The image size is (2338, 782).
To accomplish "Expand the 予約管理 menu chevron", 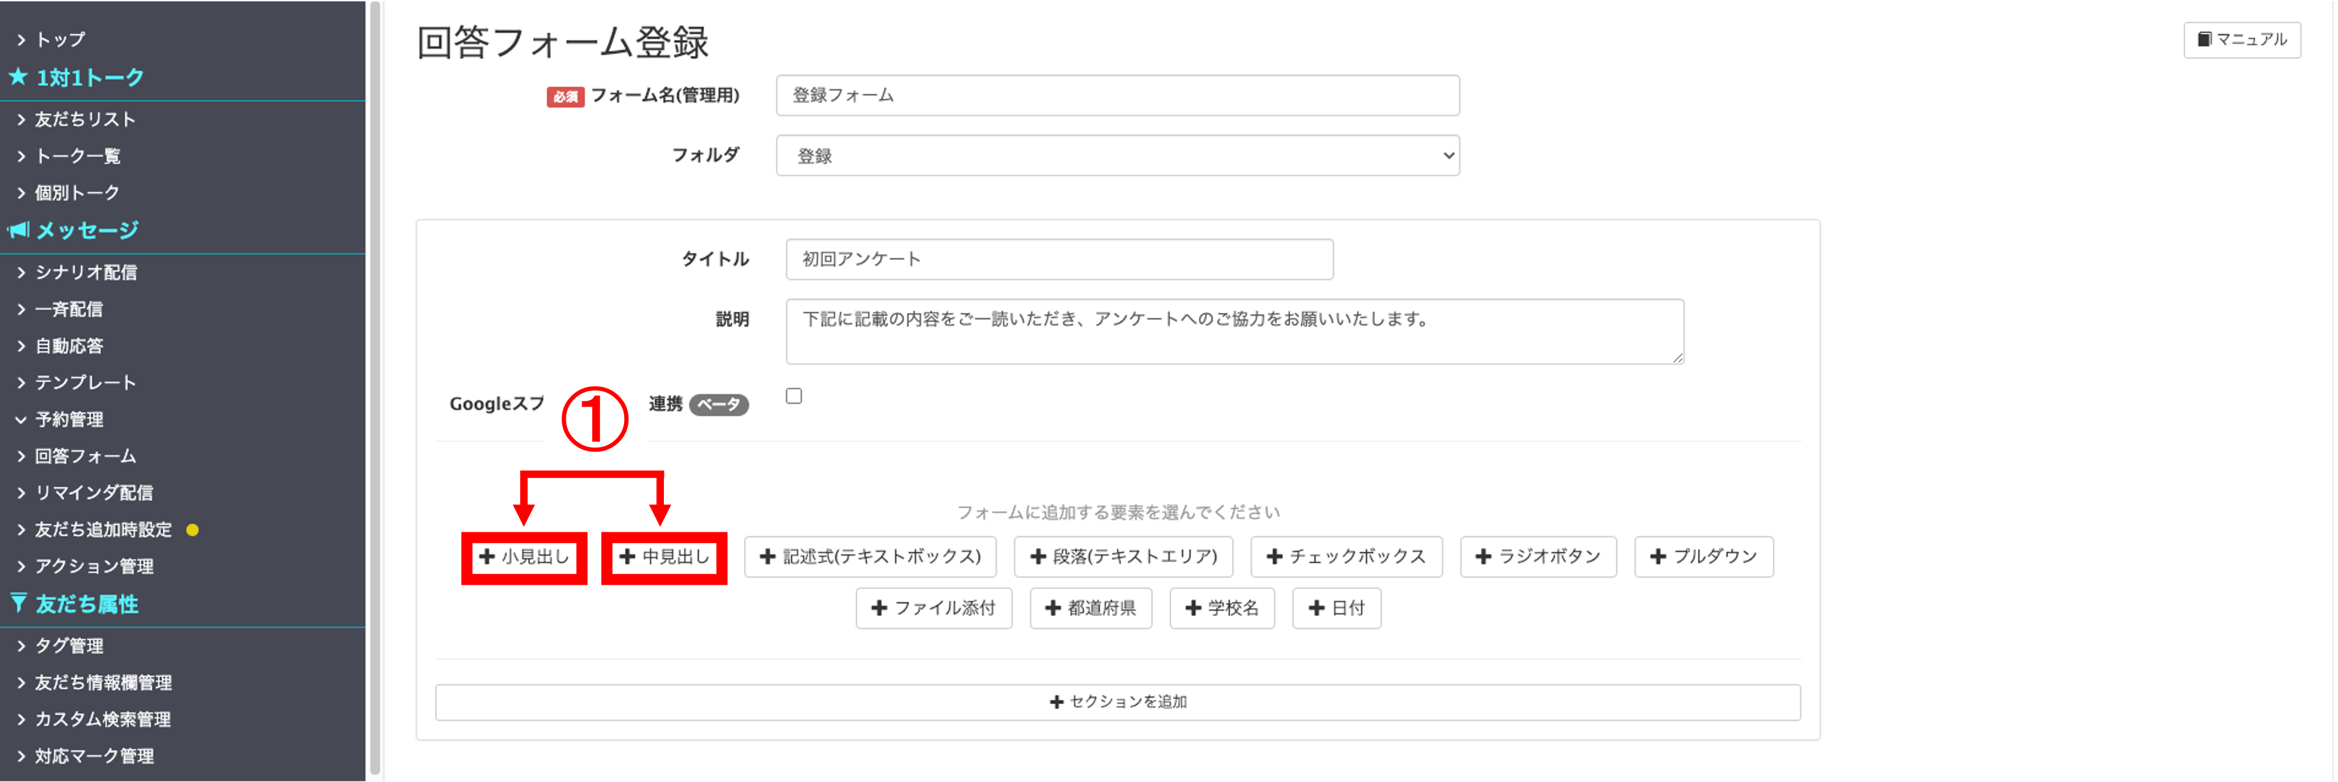I will (x=21, y=419).
